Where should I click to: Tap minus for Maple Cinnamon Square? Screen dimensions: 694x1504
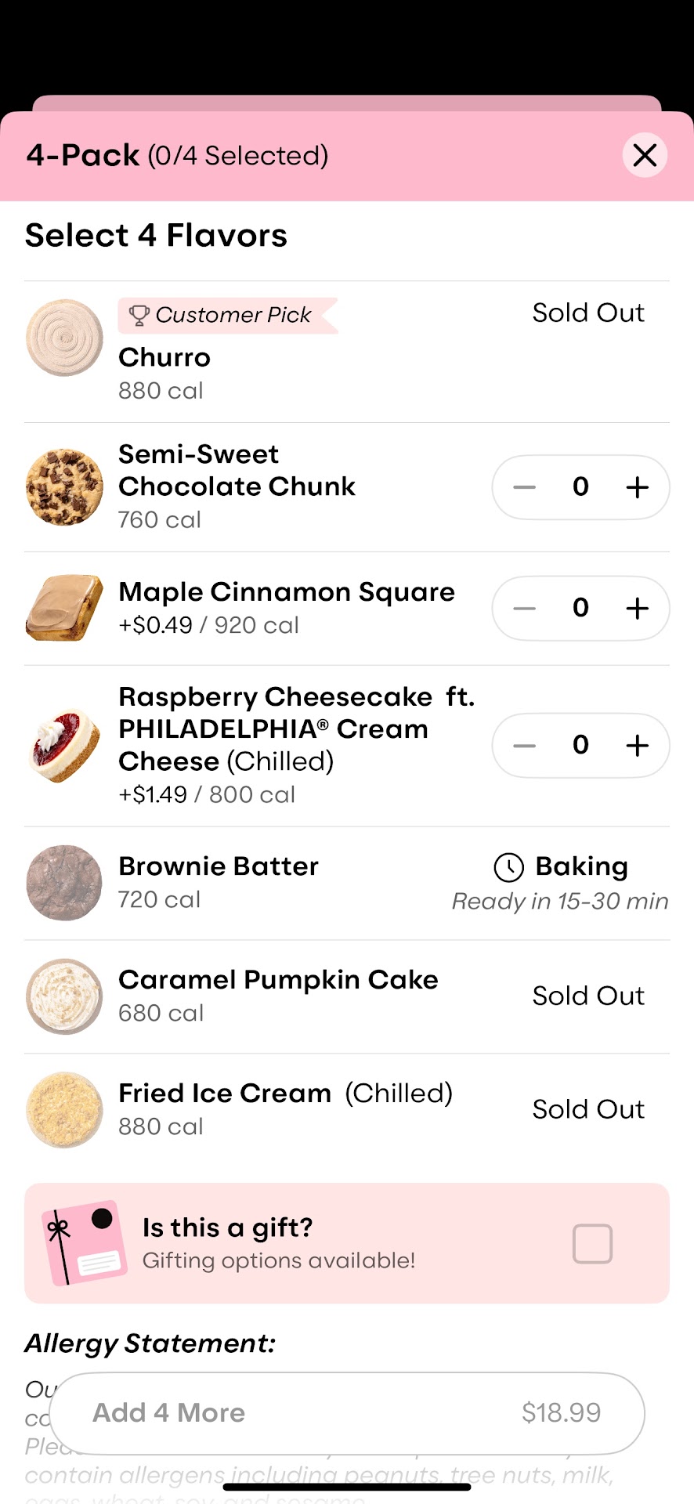click(524, 609)
